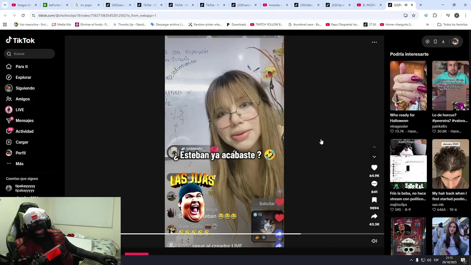Click the coins TikTok icon in top pill
This screenshot has height=265, width=471.
(427, 42)
